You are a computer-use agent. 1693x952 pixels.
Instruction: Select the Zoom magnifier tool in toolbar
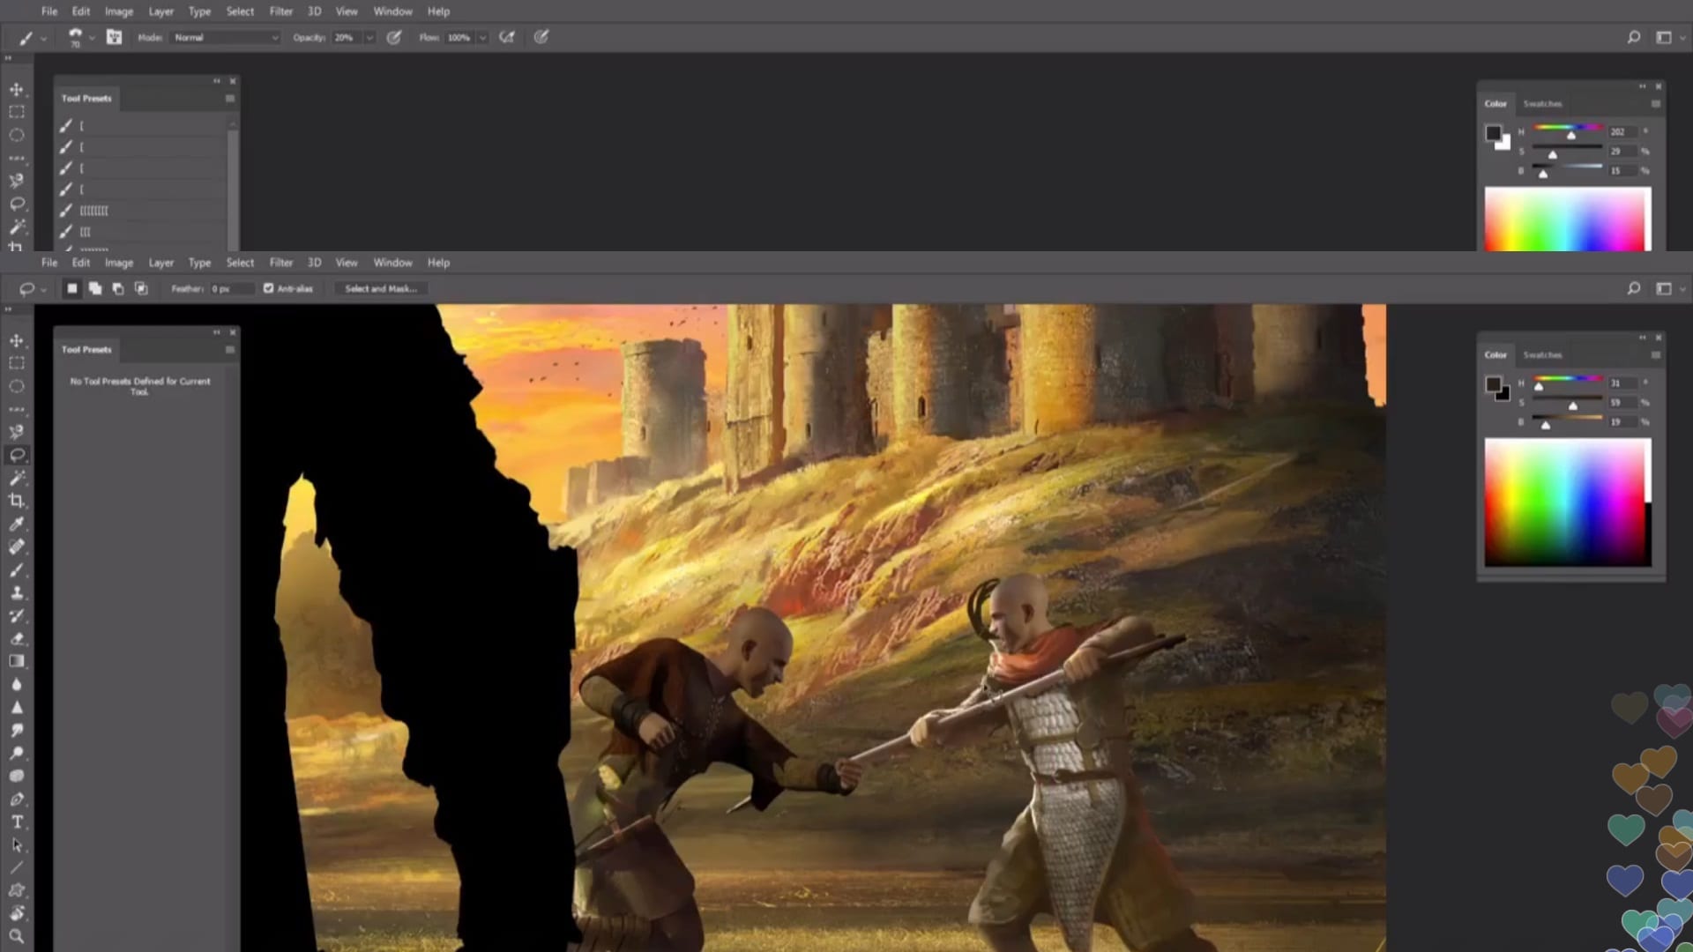point(17,936)
